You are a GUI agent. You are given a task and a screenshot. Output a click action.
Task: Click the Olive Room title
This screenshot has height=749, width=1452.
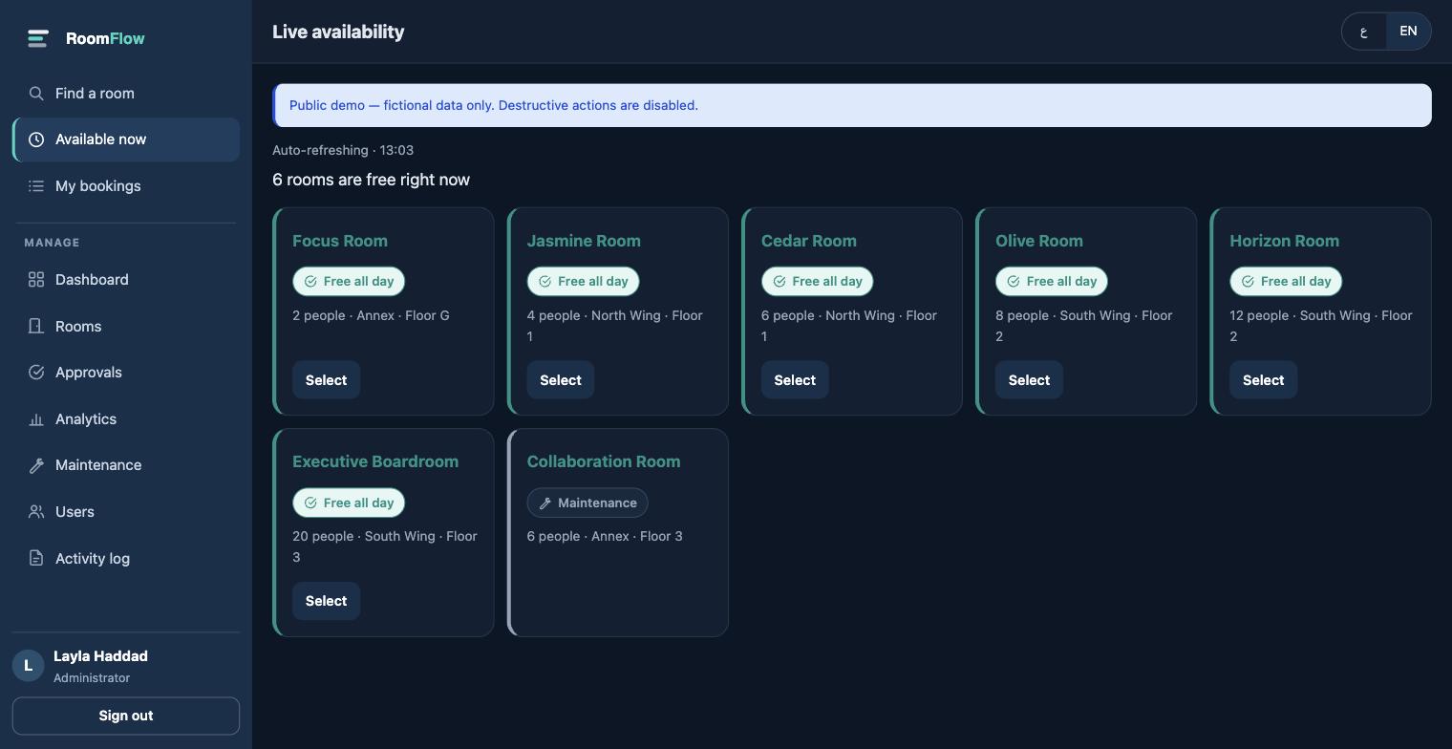1039,241
